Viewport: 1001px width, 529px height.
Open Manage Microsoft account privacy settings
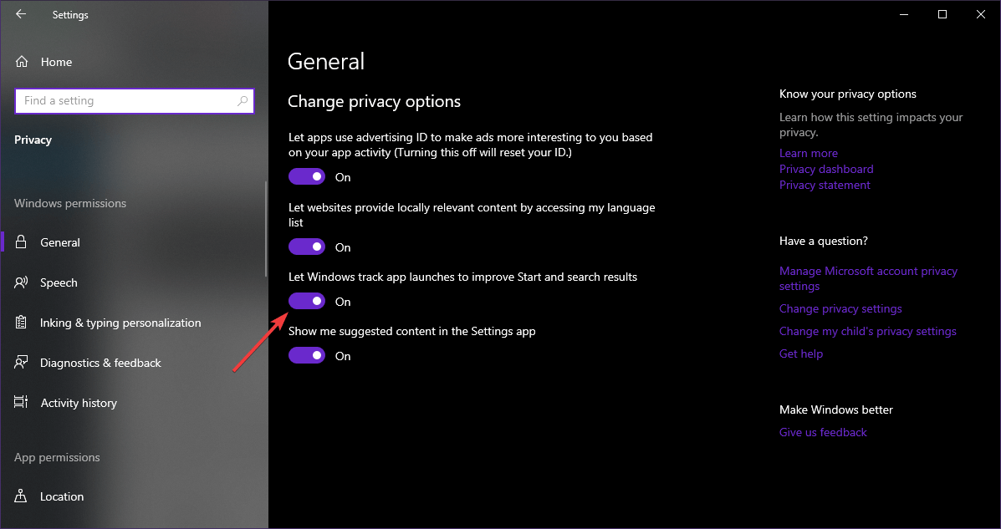coord(868,279)
